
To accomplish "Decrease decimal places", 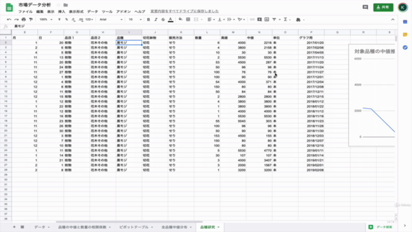I will coord(73,19).
